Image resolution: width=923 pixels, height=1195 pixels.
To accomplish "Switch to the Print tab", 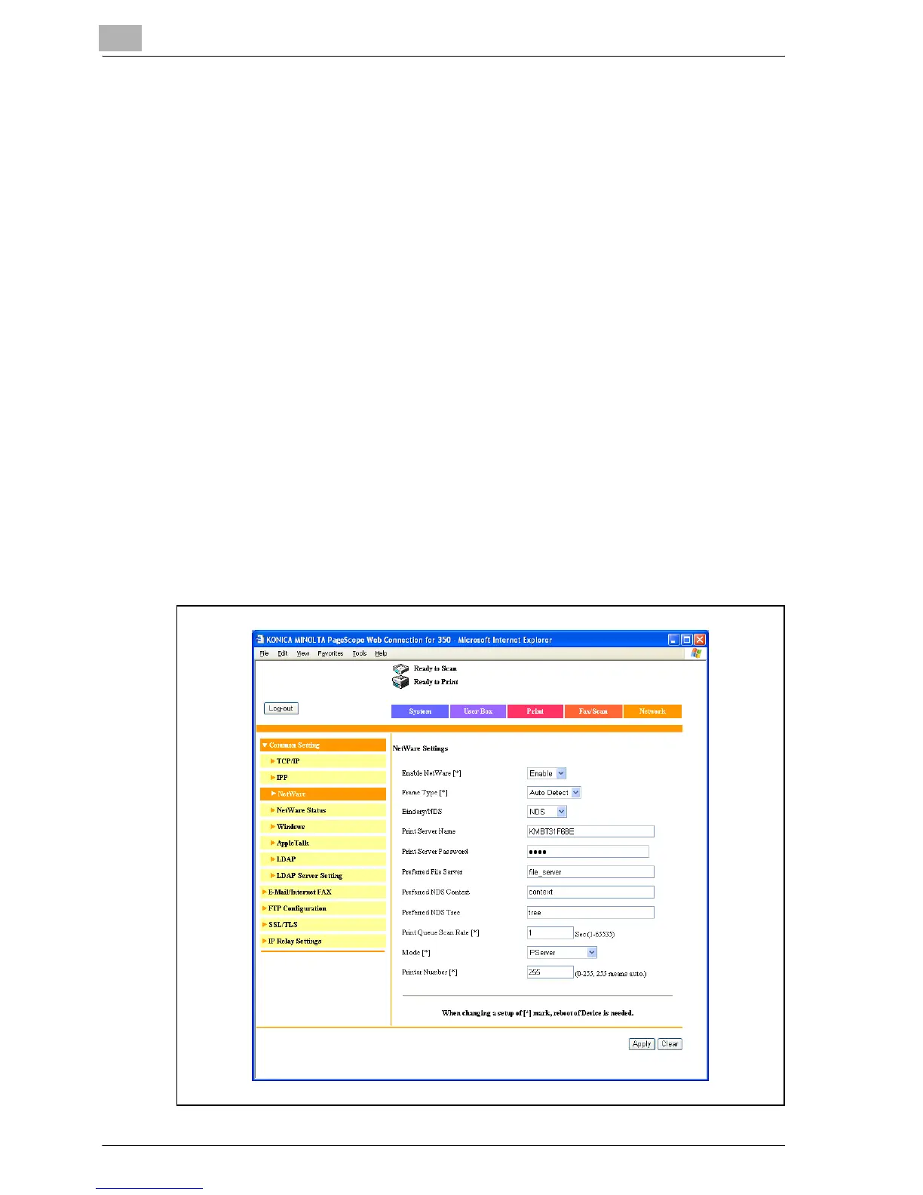I will tap(535, 711).
